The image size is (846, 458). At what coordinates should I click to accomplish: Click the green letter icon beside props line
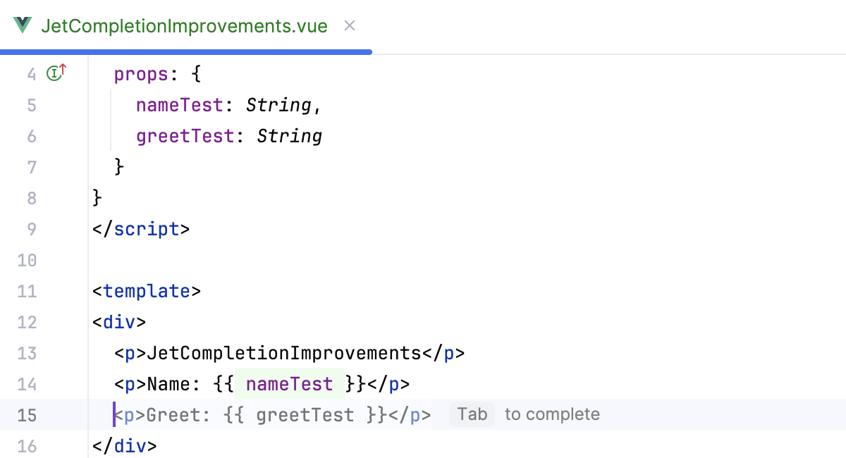(54, 73)
